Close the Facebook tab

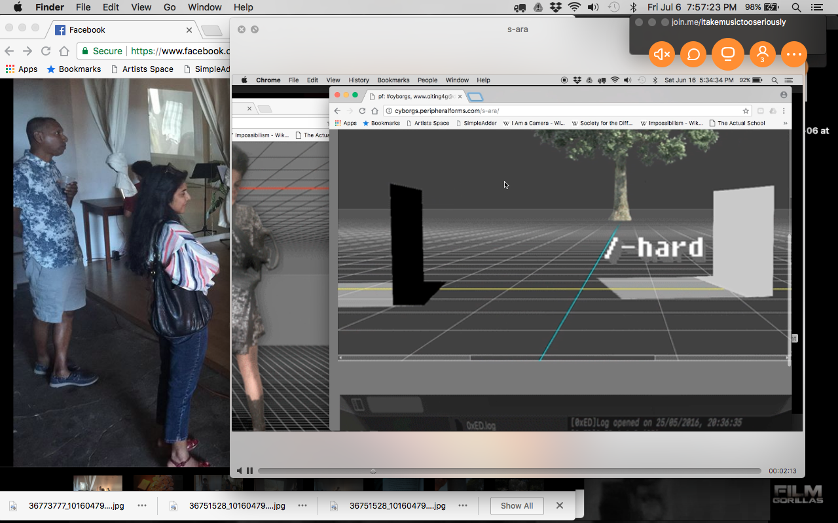coord(189,30)
